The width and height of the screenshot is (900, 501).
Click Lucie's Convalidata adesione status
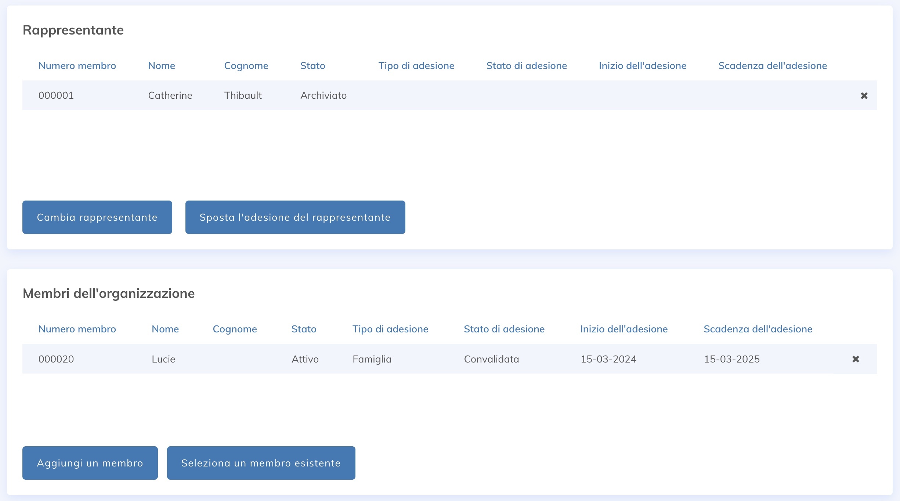coord(491,359)
